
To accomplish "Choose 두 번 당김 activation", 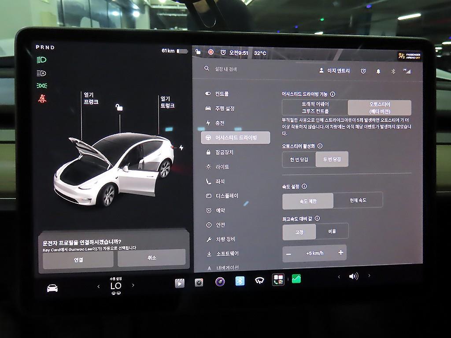I will pyautogui.click(x=332, y=159).
